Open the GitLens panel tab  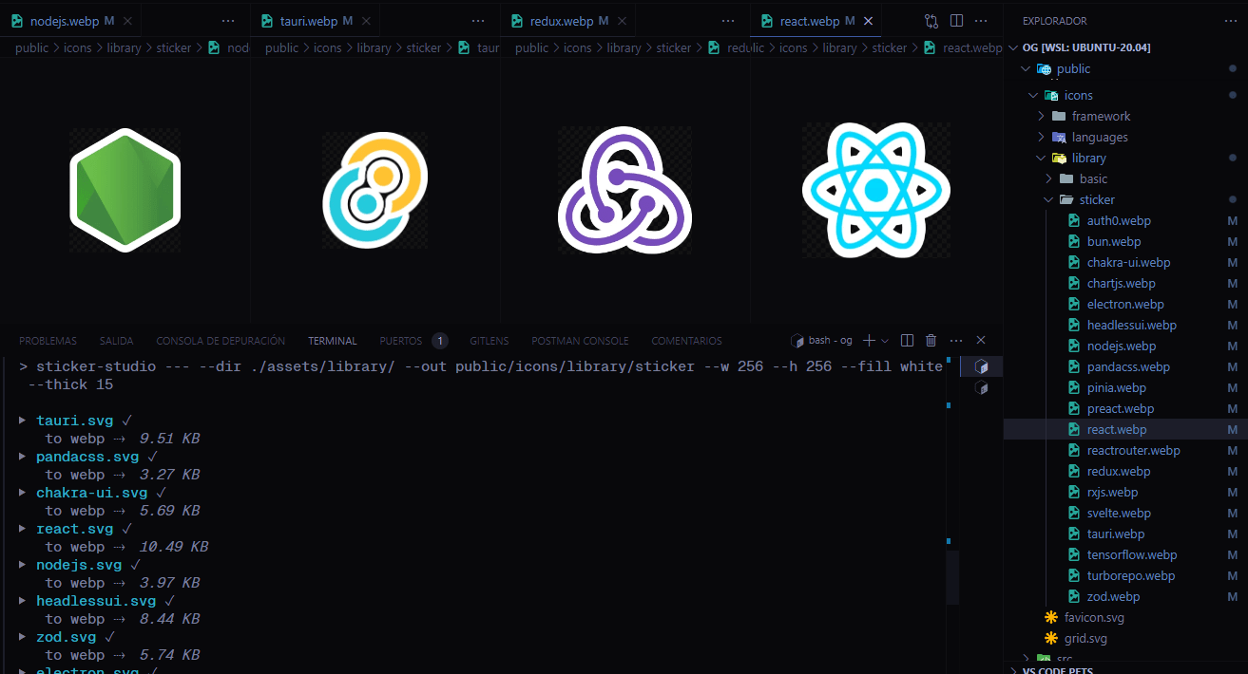pyautogui.click(x=489, y=341)
